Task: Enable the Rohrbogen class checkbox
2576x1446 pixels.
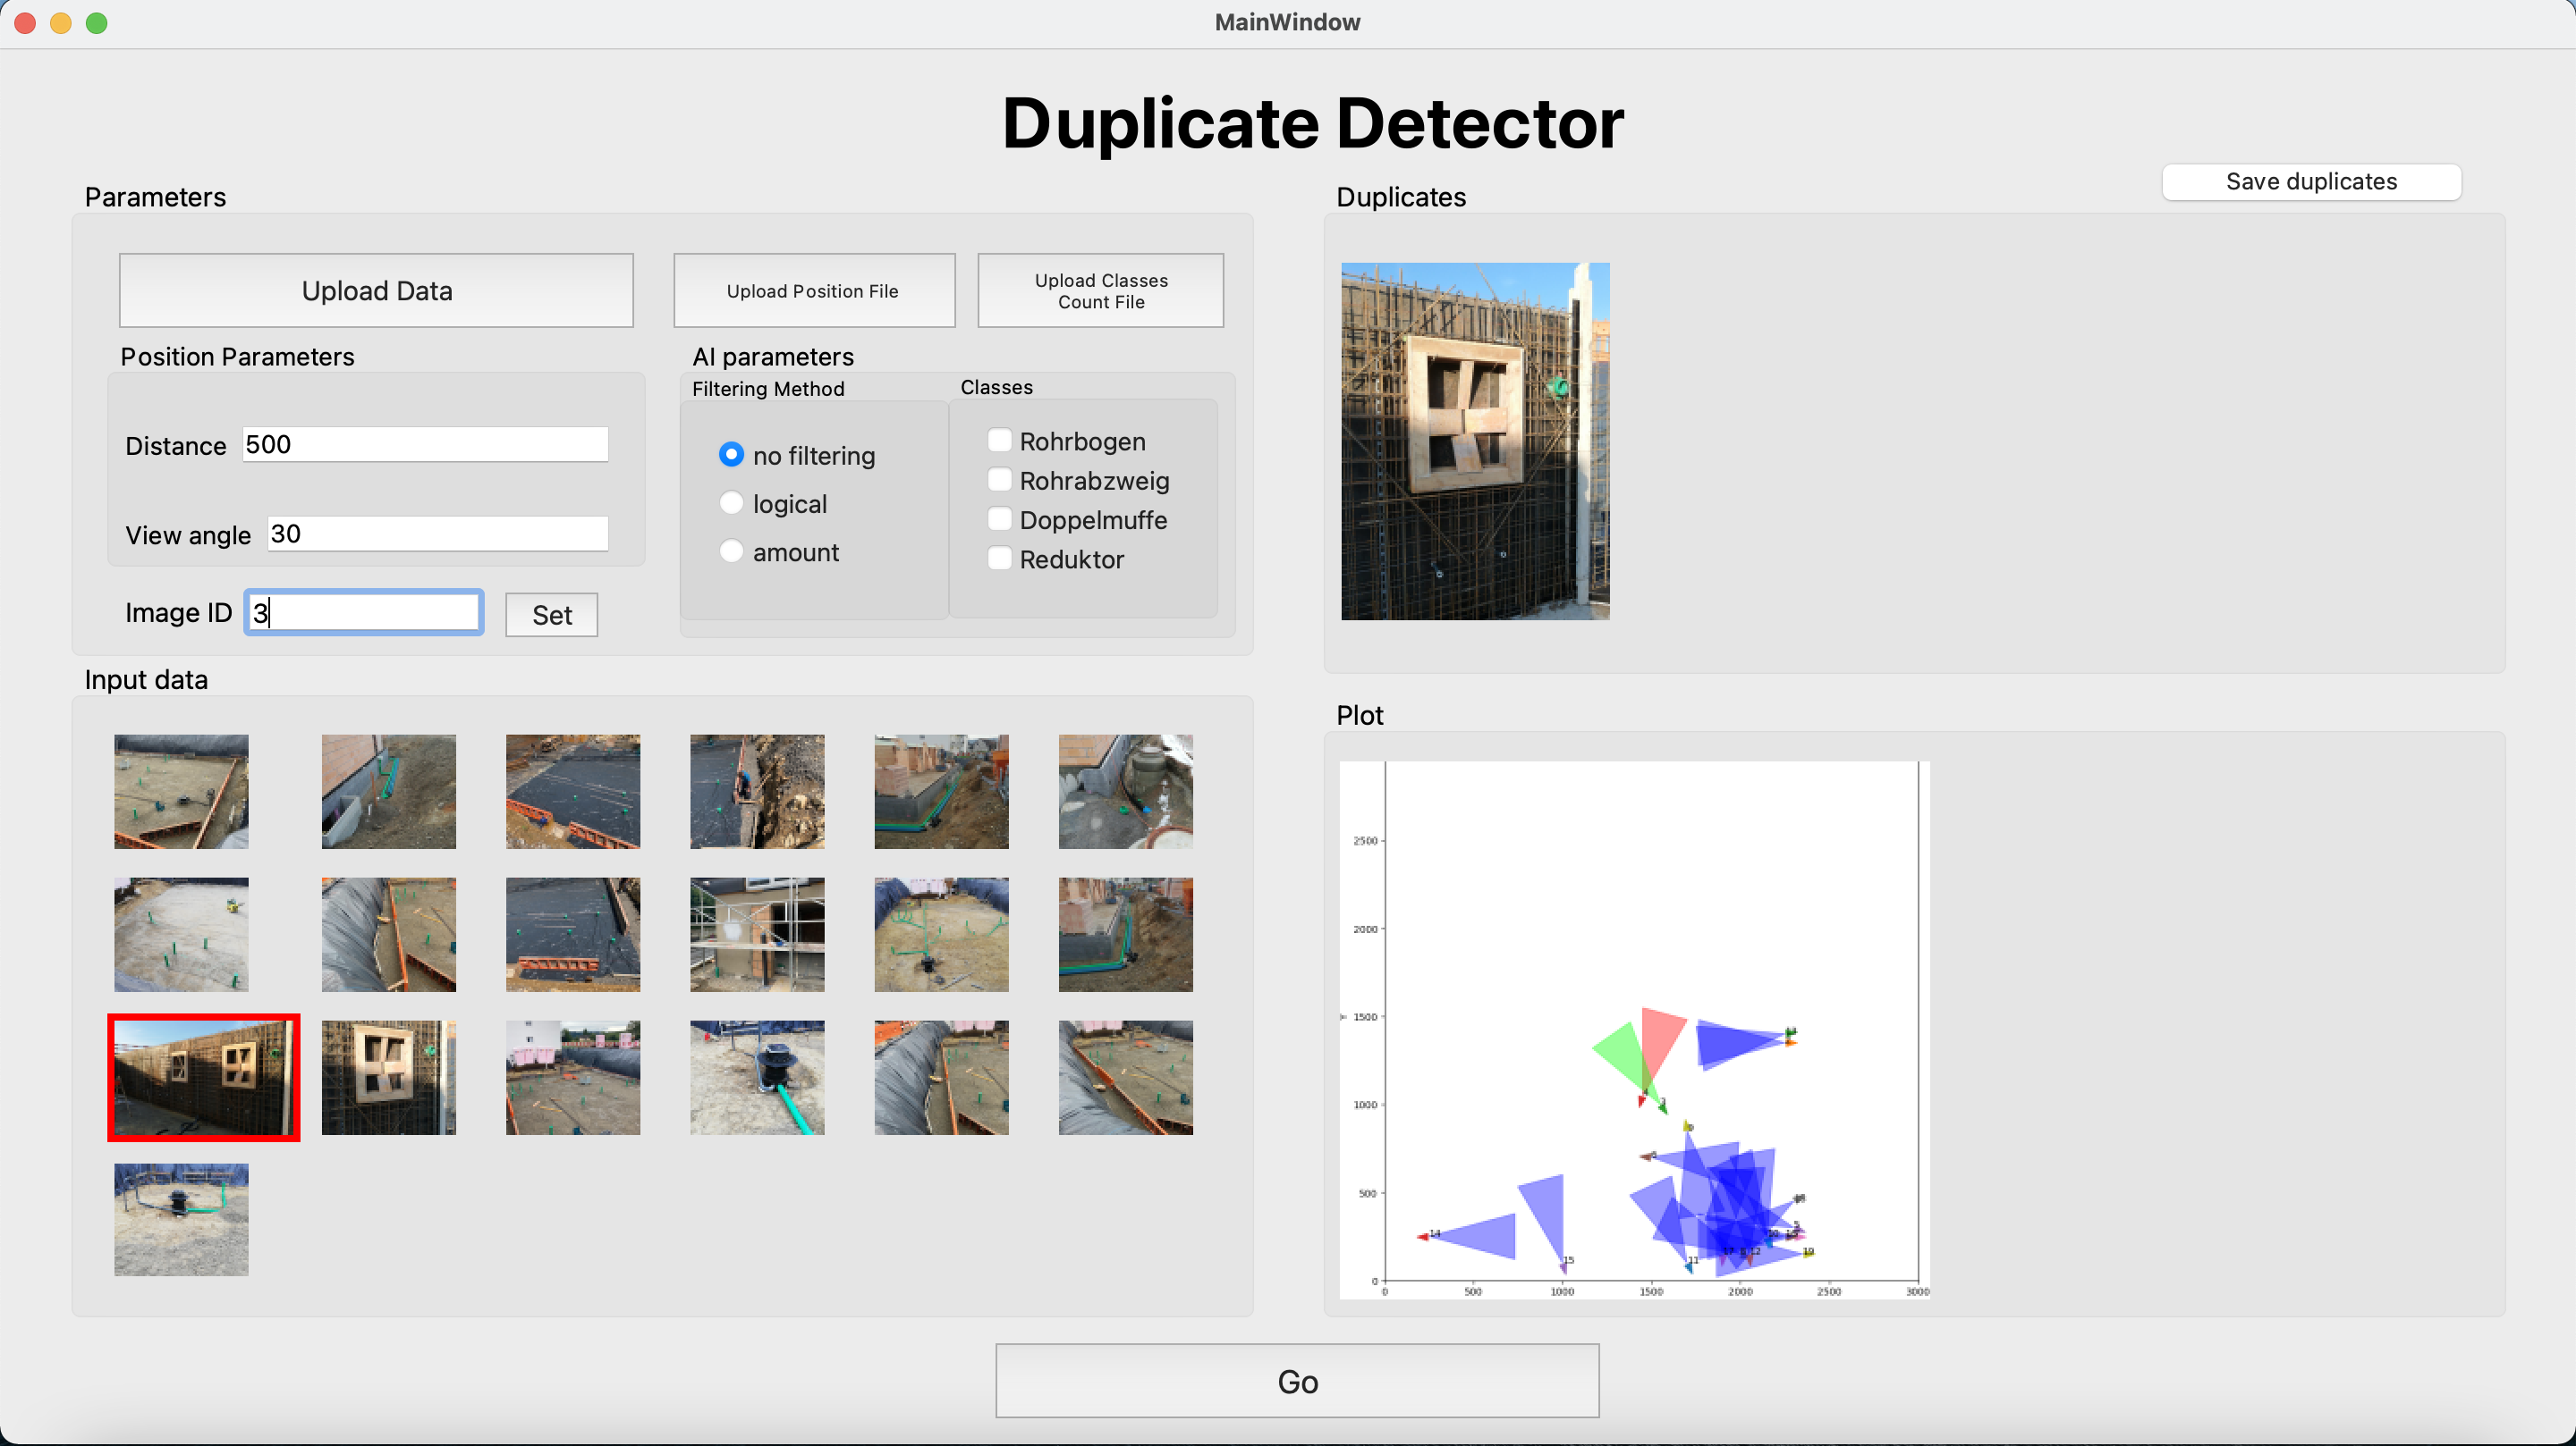Action: point(999,441)
